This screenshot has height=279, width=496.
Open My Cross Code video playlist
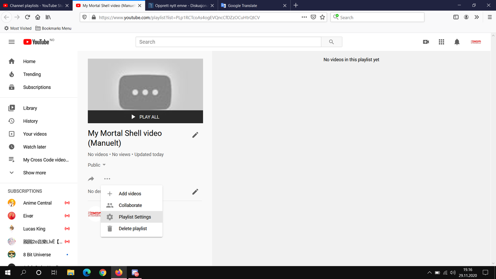pyautogui.click(x=39, y=160)
